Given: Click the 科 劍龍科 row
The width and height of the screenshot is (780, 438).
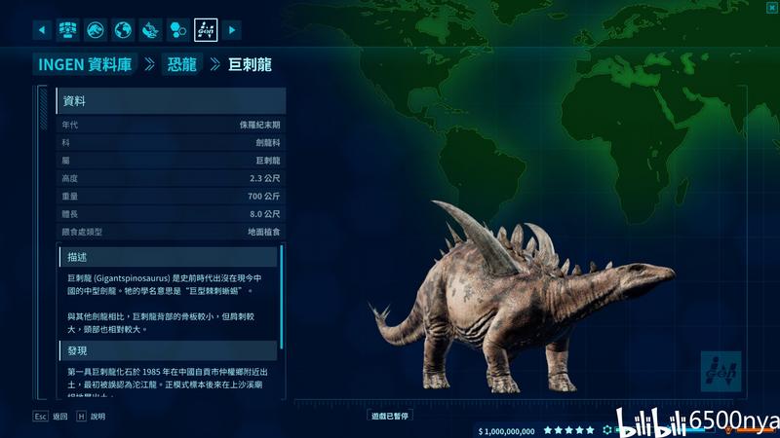Looking at the screenshot, I should coord(171,142).
